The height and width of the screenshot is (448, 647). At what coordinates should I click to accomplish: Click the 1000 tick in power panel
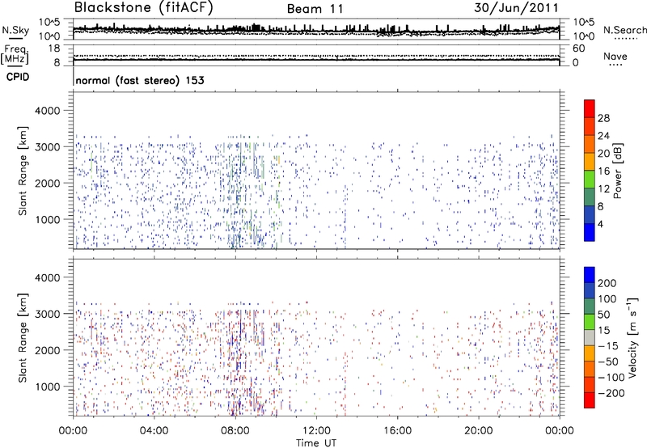click(x=48, y=219)
